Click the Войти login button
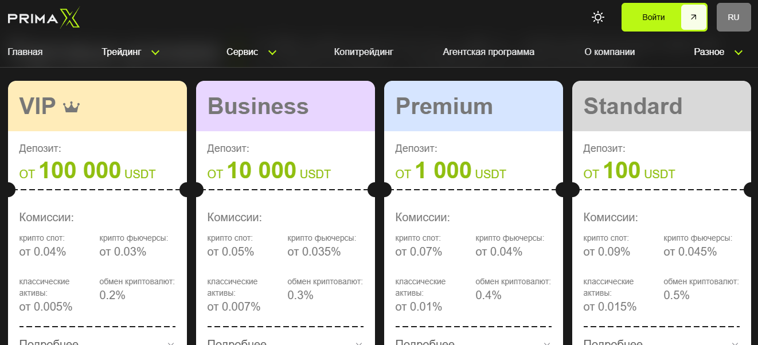Viewport: 758px width, 345px height. coord(665,17)
